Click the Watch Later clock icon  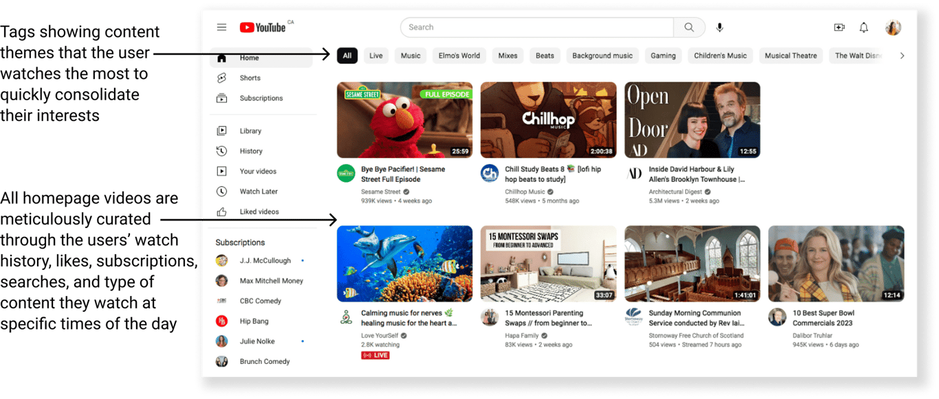pos(221,192)
